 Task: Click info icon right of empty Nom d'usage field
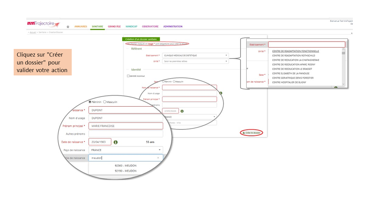[x=221, y=93]
